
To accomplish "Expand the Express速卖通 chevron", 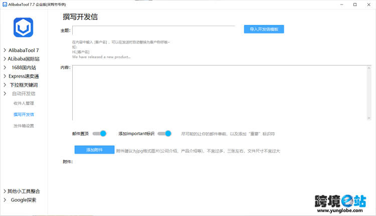I will coord(5,76).
